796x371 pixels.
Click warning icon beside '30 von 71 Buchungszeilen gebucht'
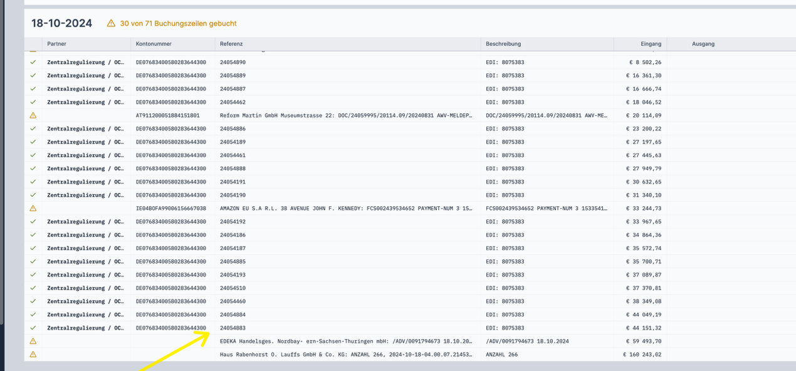click(x=111, y=23)
